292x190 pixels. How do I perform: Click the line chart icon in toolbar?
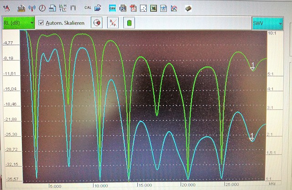point(174,8)
